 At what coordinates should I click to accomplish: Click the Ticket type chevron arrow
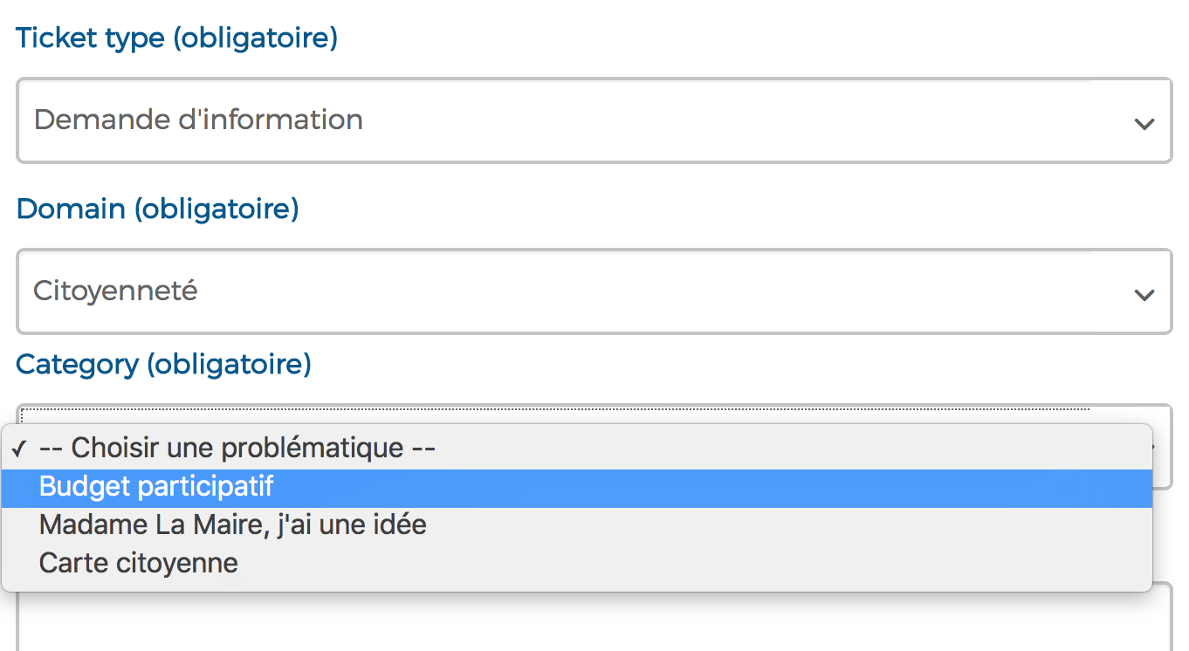tap(1144, 123)
